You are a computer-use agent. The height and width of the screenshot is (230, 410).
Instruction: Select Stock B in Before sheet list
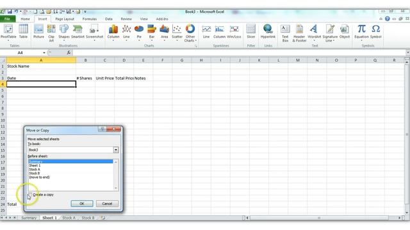coord(70,173)
